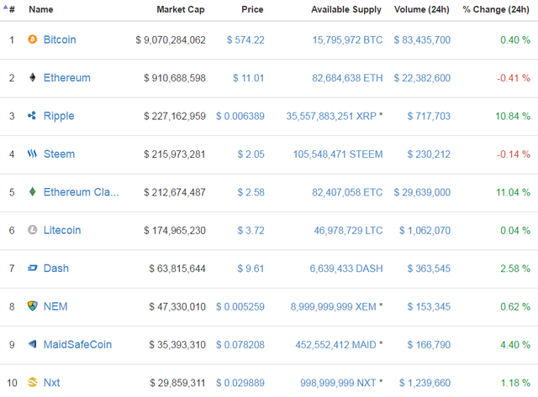Click Dash price $ 9.61
Viewport: 538px width, 397px height.
pos(251,269)
